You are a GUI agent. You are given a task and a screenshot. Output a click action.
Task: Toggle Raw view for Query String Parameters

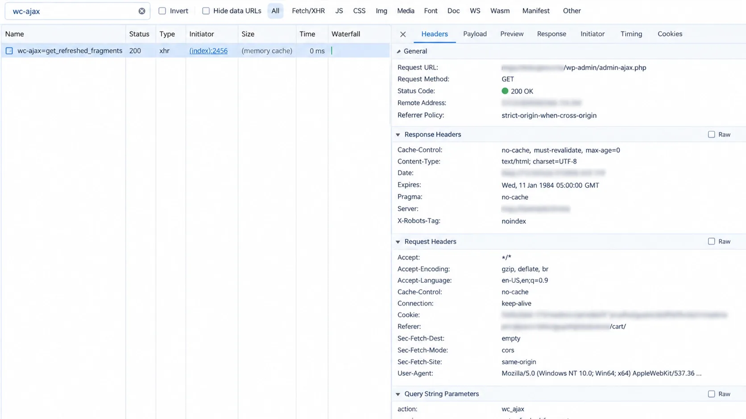tap(711, 394)
